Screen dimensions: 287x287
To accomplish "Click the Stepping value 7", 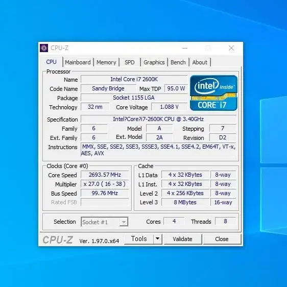I will (223, 128).
